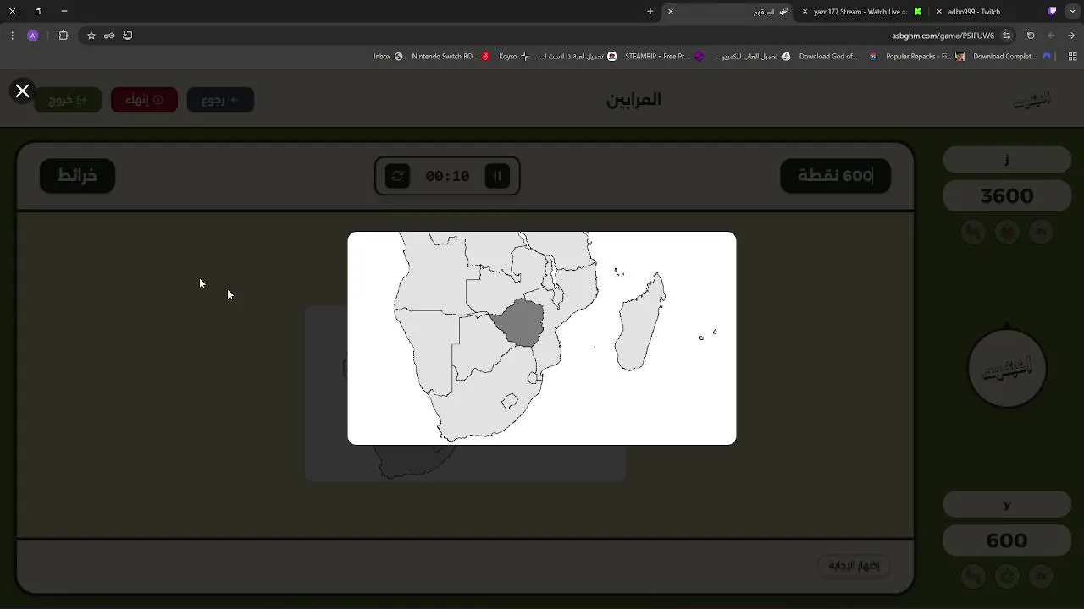Viewport: 1084px width, 609px height.
Task: Open the تحميل العاب للكمبيو... bookmark
Action: coord(753,57)
